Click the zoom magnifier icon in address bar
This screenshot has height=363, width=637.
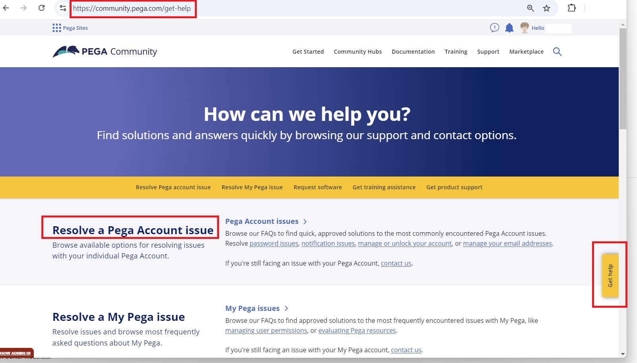(x=530, y=8)
